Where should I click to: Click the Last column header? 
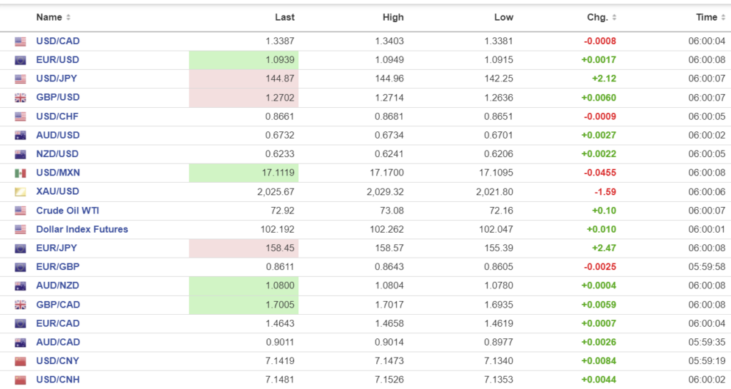285,17
